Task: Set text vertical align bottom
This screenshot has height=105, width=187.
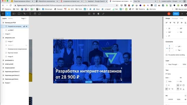Action: coord(184,89)
